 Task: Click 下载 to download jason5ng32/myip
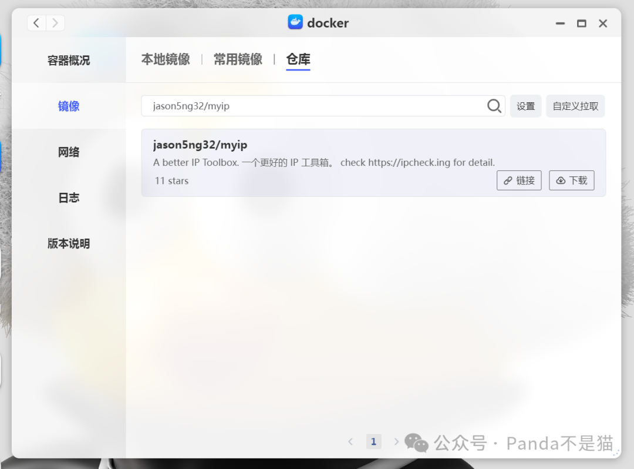pos(572,180)
